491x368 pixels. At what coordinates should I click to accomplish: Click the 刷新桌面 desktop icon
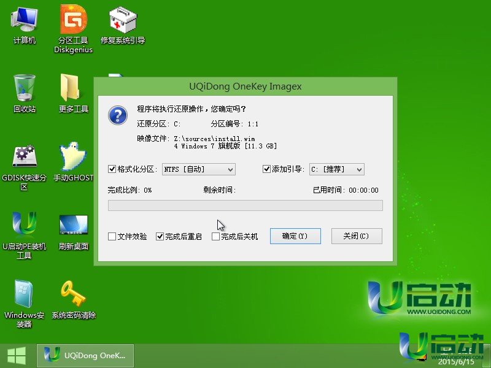point(74,232)
